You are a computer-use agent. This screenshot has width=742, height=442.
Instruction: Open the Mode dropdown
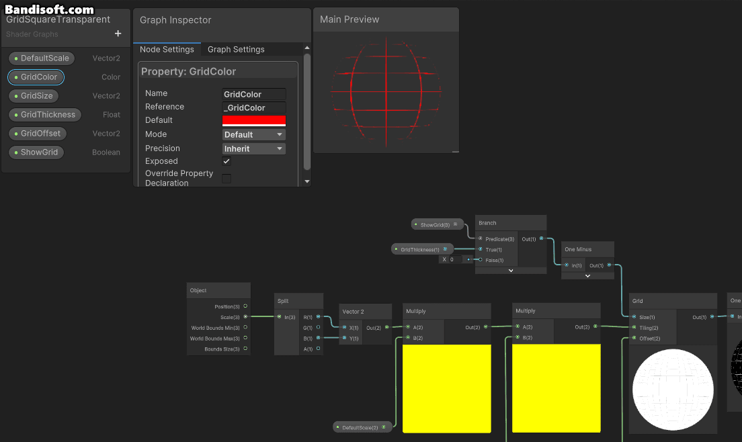253,135
